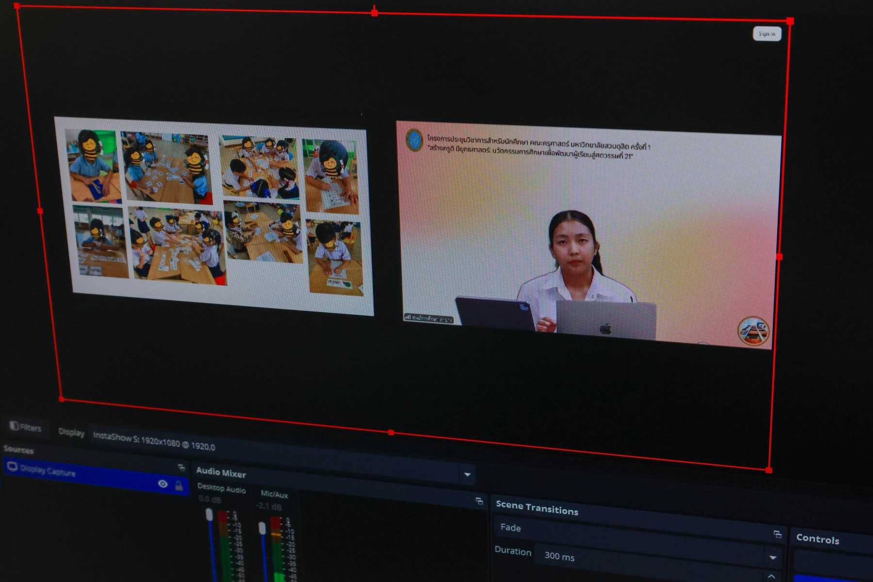Open Filters for the selected source
Screen dimensions: 873x582
coord(26,427)
